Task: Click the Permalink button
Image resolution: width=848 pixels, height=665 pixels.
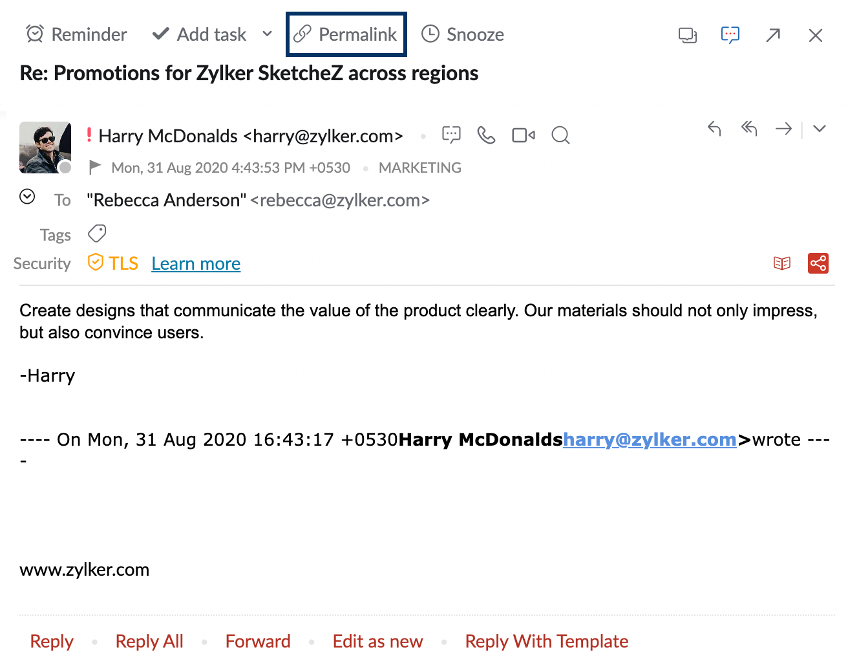Action: [x=346, y=34]
